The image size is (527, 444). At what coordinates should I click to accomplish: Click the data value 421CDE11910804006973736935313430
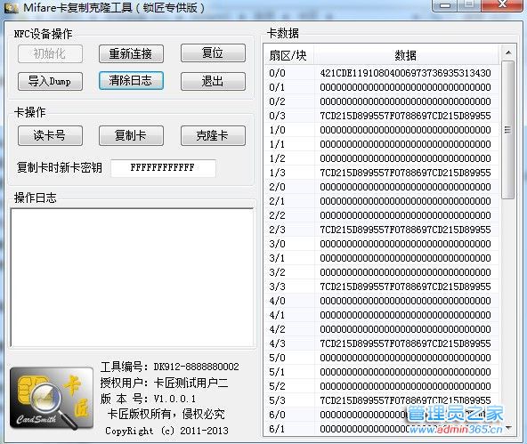pos(405,73)
